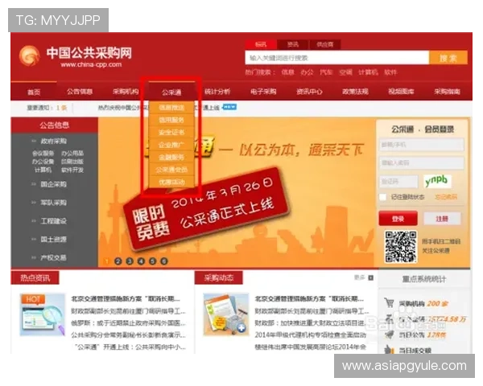Screen dimensions: 483x386
Task: Choose 公采通会员 from the 公采通 dropdown
Action: coord(171,170)
